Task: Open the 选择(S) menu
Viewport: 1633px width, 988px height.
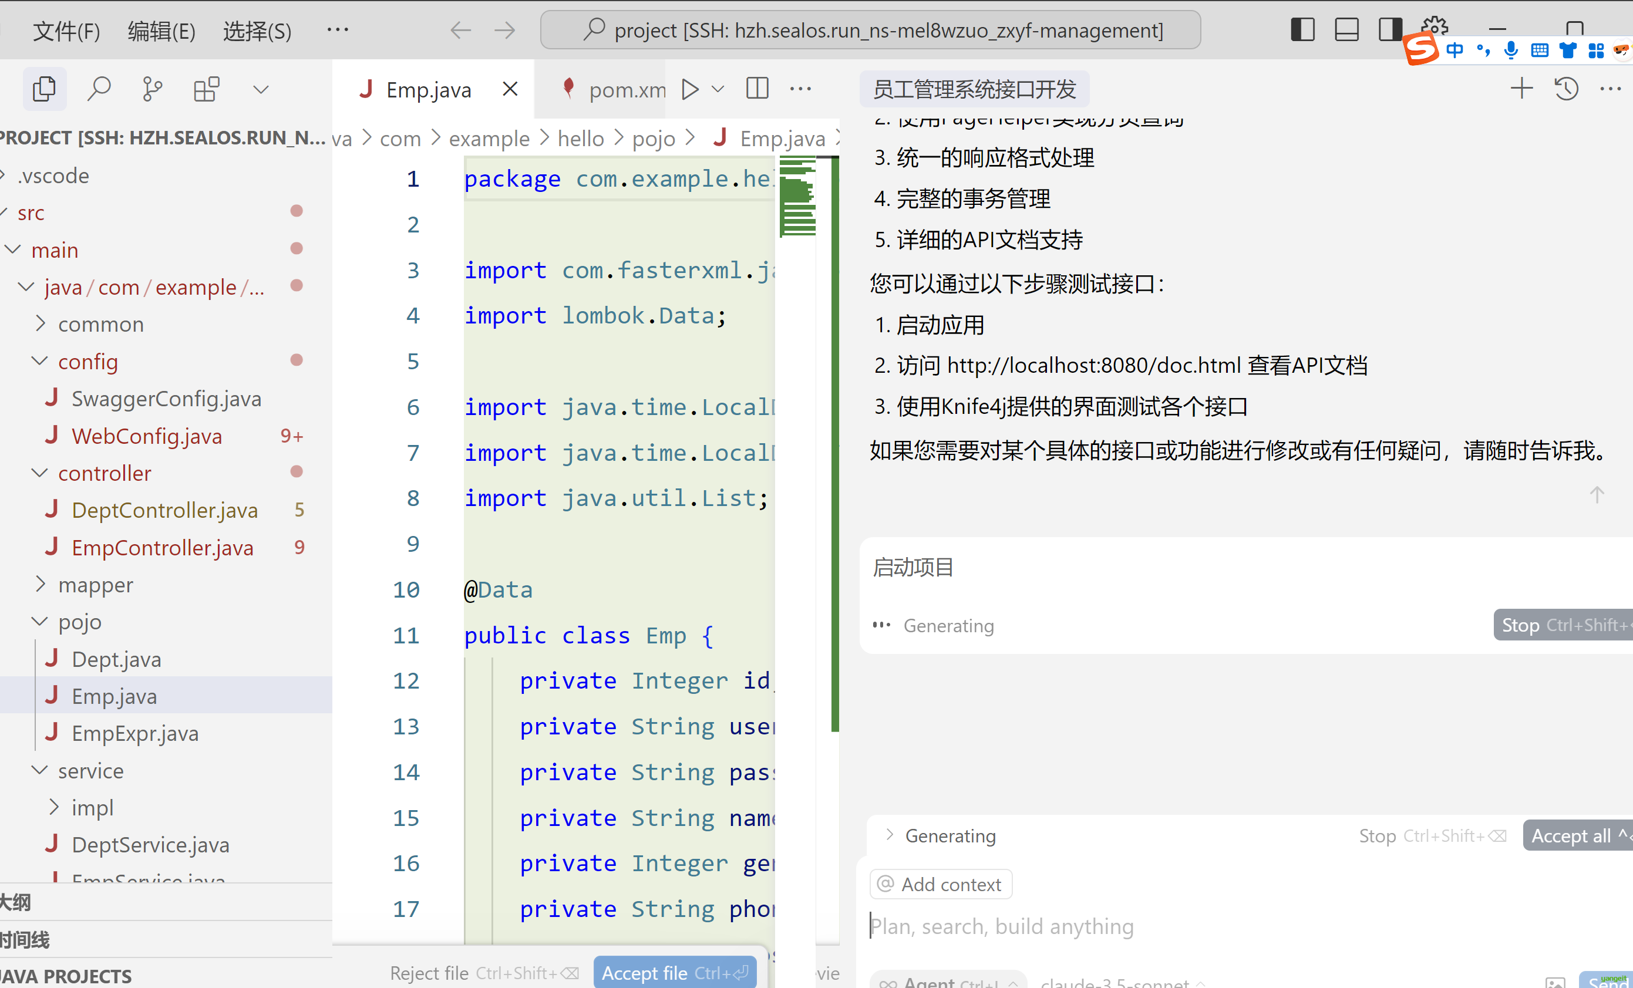Action: click(x=257, y=31)
